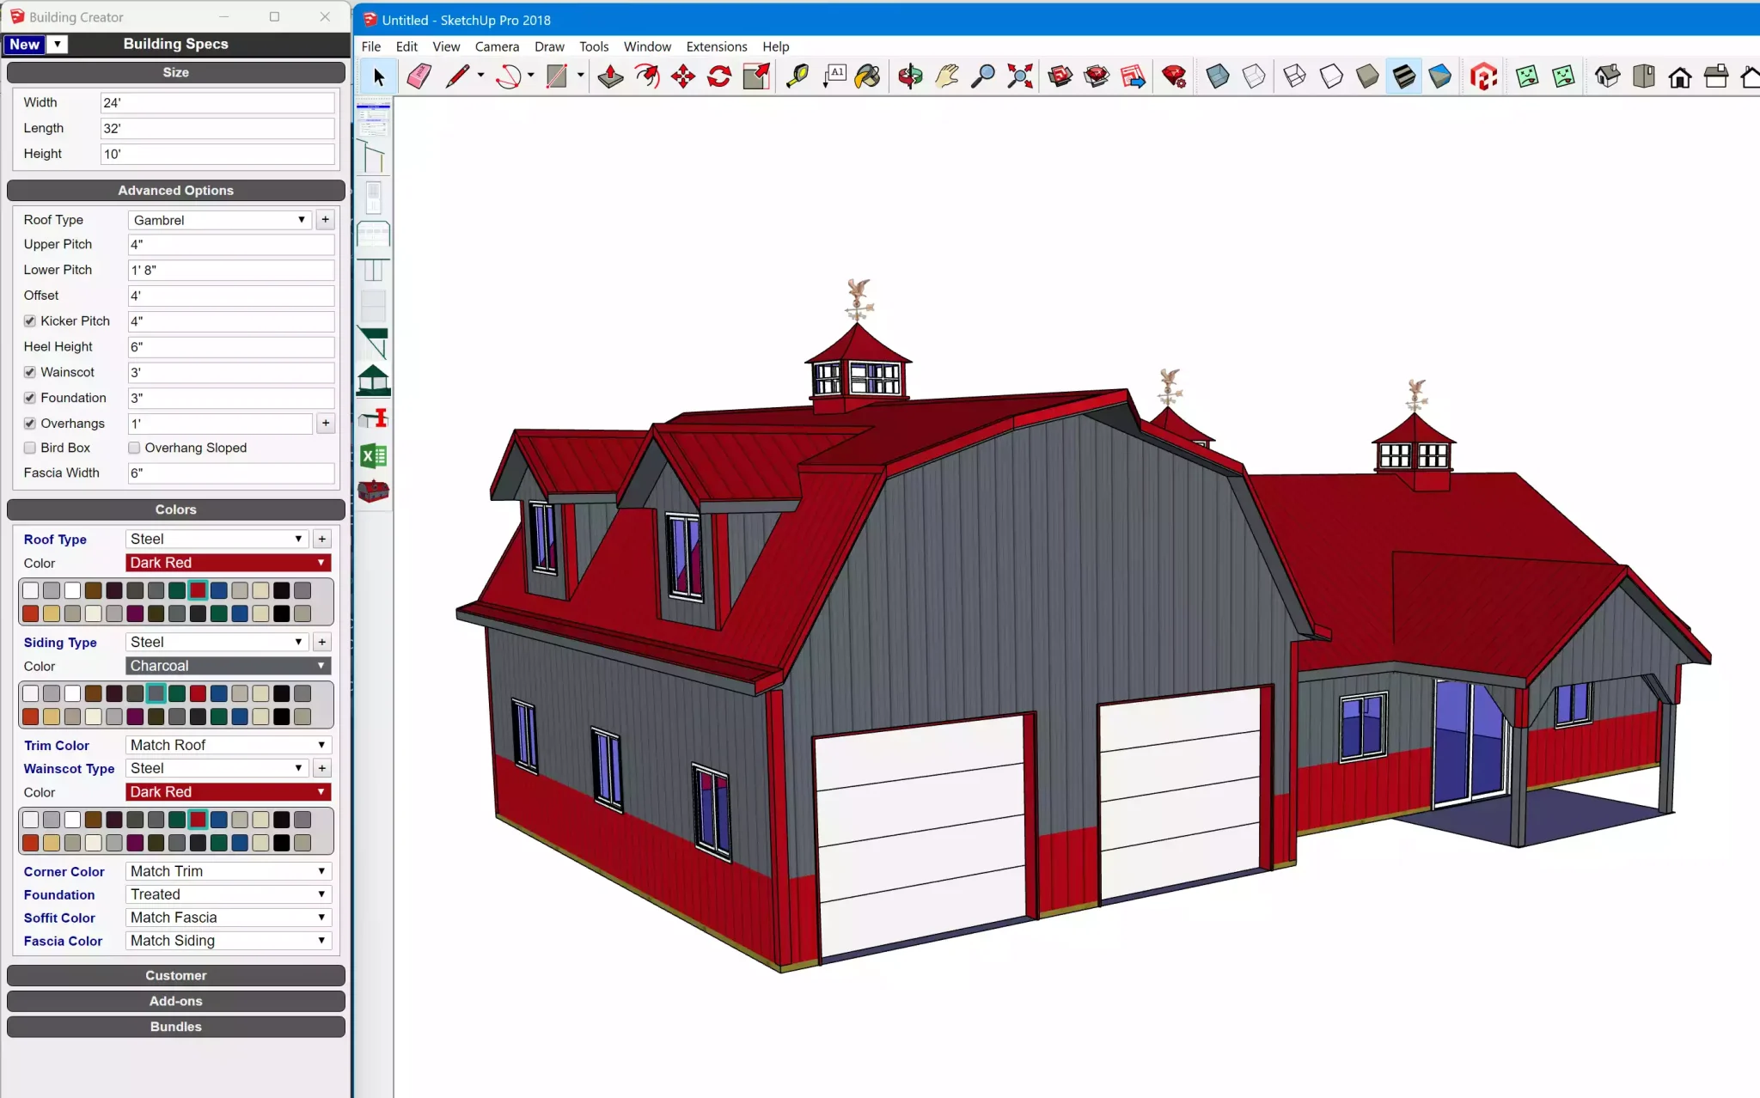Select the Eraser tool
The height and width of the screenshot is (1098, 1760).
pyautogui.click(x=419, y=76)
